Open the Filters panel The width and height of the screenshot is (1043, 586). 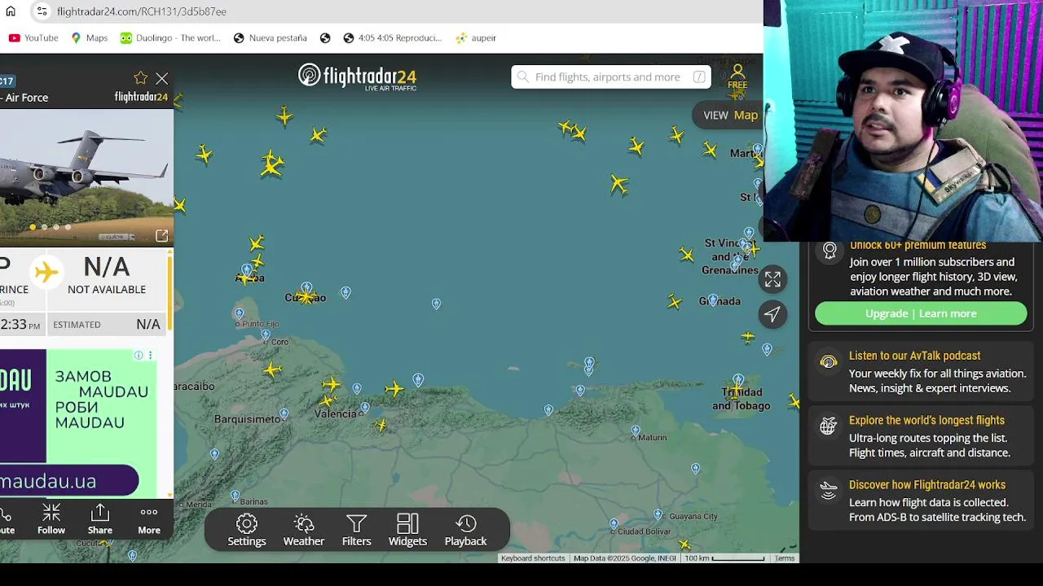click(356, 530)
